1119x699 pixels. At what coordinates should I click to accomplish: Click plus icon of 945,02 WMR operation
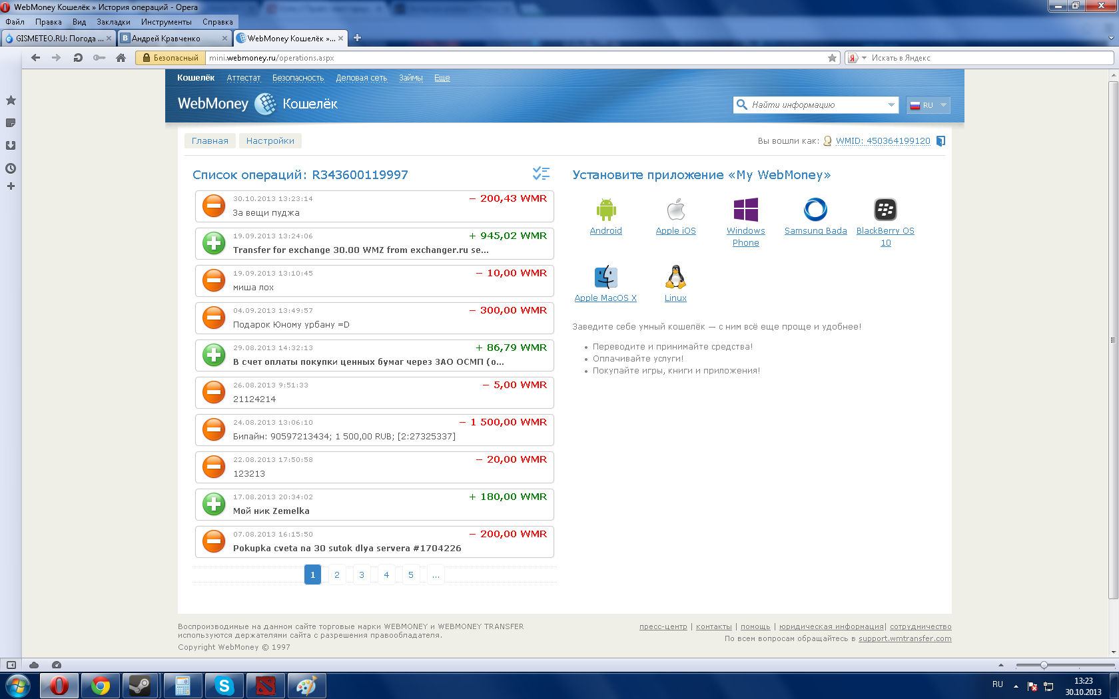coord(214,243)
